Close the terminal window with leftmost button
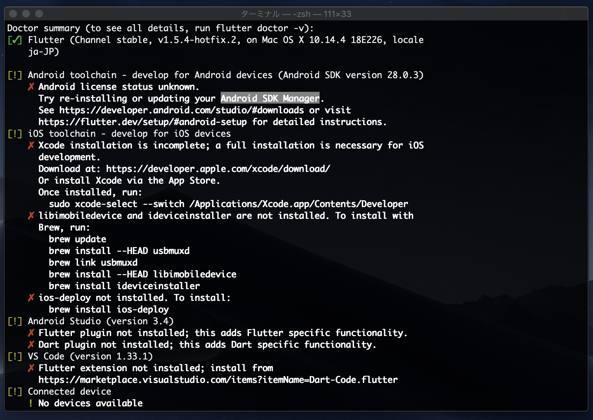Image resolution: width=593 pixels, height=420 pixels. (x=13, y=14)
